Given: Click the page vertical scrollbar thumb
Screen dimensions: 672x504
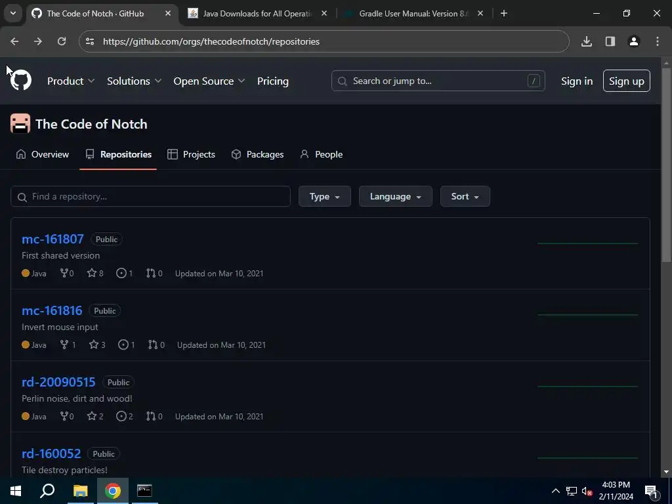Looking at the screenshot, I should (666, 165).
